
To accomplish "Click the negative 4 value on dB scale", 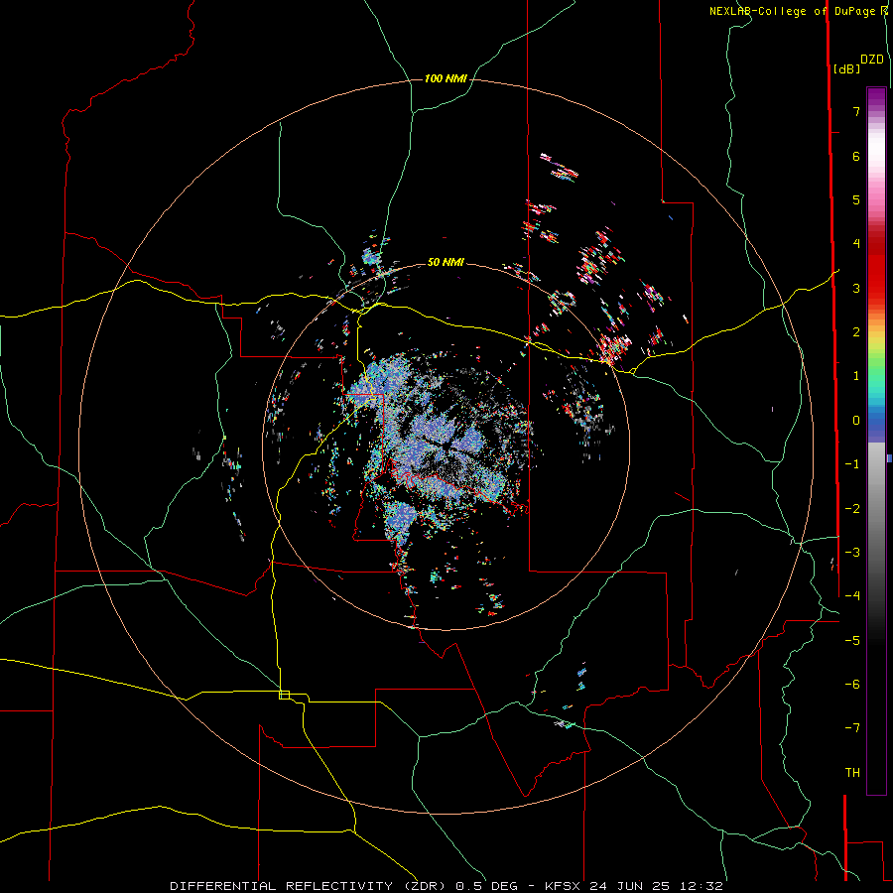I will (852, 595).
